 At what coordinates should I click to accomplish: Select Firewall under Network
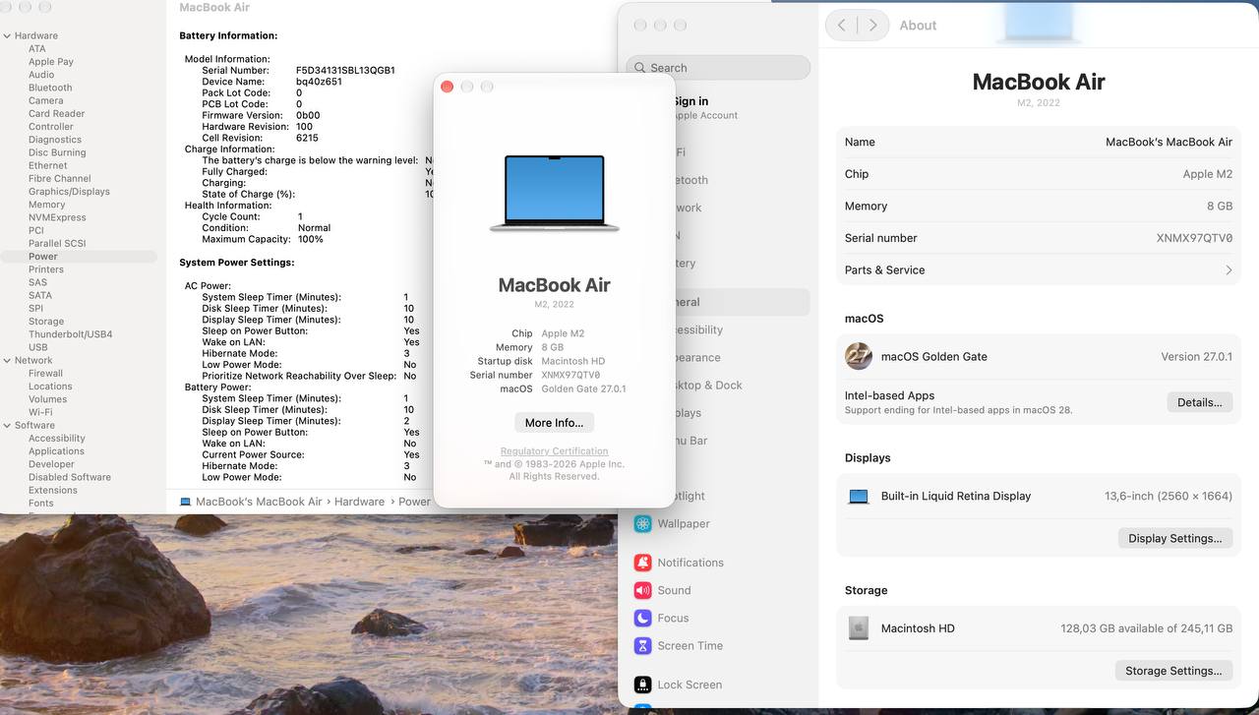(45, 374)
